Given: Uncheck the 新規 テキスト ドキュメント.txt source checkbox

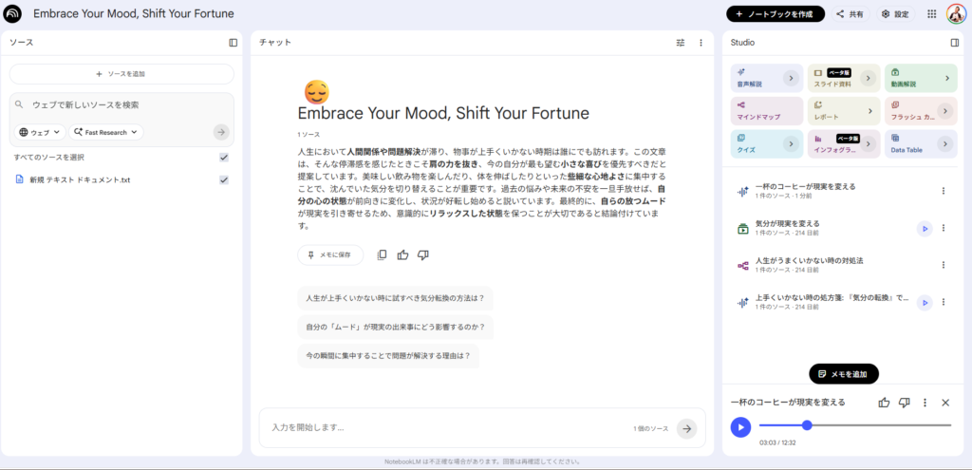Looking at the screenshot, I should tap(224, 180).
